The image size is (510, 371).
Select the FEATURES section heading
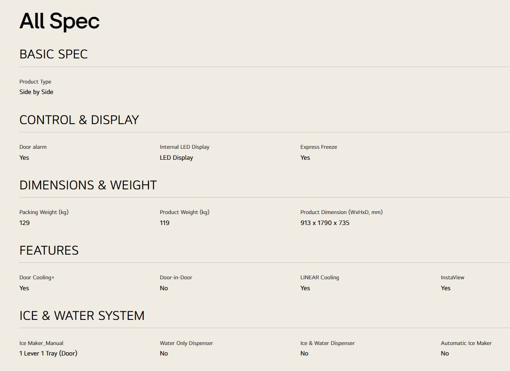[x=49, y=251]
